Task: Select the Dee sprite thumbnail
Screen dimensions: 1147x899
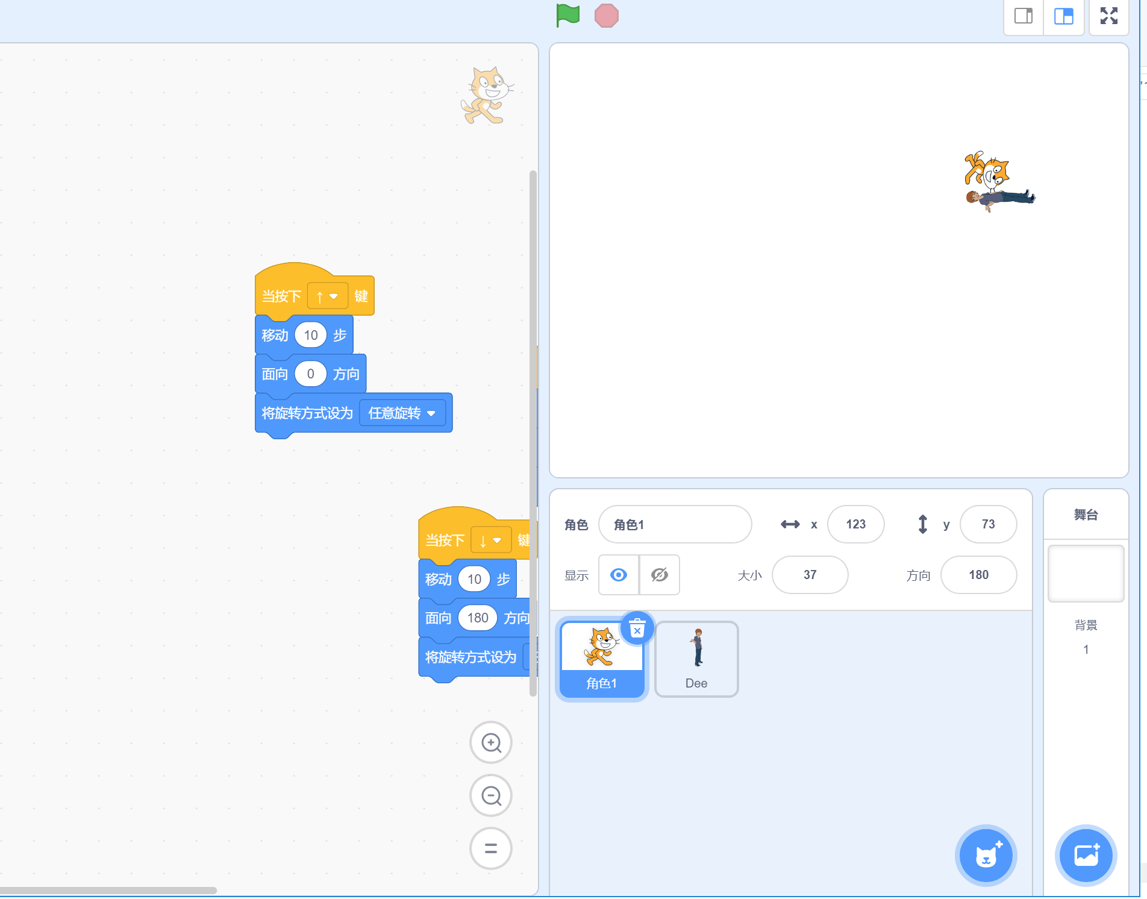Action: pyautogui.click(x=696, y=659)
